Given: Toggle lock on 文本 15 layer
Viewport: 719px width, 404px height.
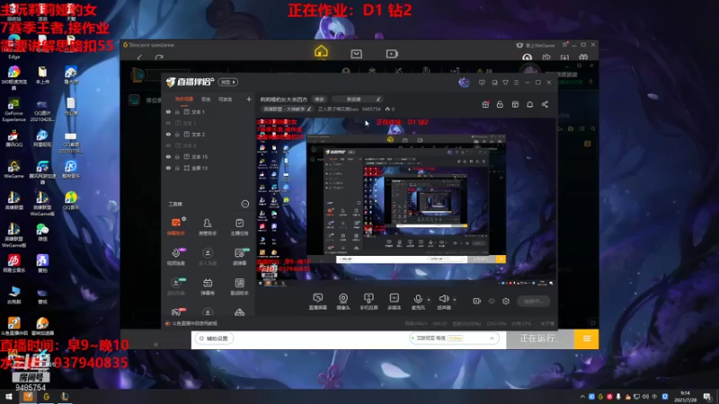Looking at the screenshot, I should coord(177,156).
